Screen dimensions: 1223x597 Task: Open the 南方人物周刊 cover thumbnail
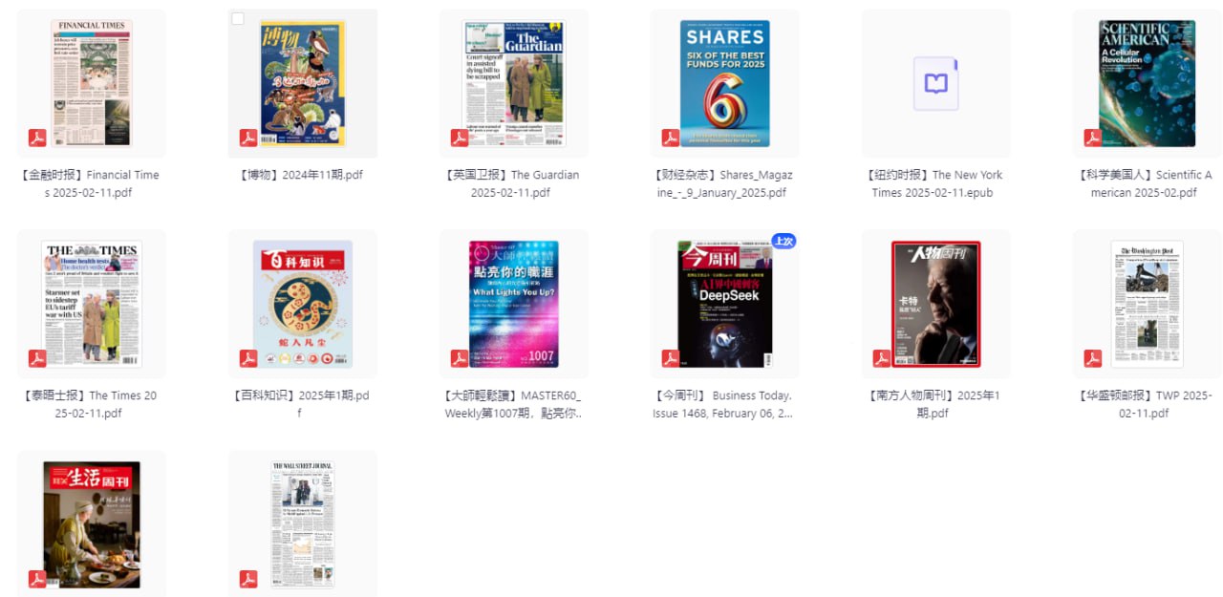pos(936,304)
